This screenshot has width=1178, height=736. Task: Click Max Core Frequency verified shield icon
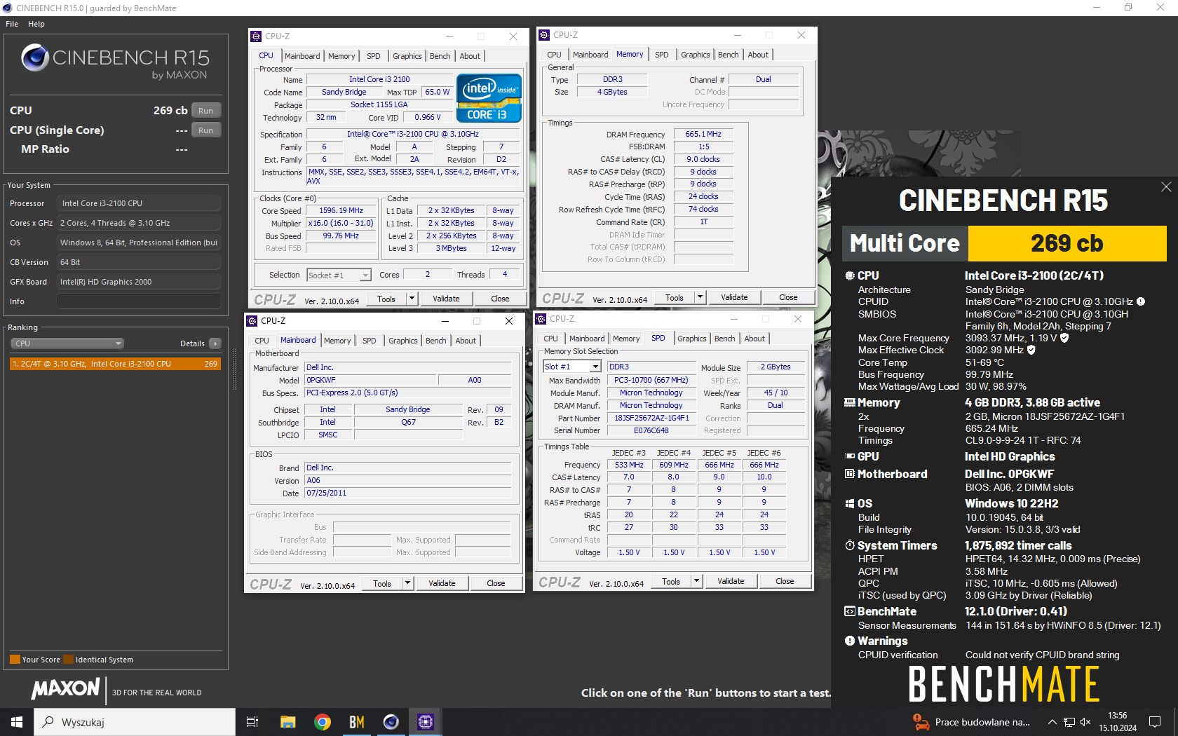[x=1064, y=338]
